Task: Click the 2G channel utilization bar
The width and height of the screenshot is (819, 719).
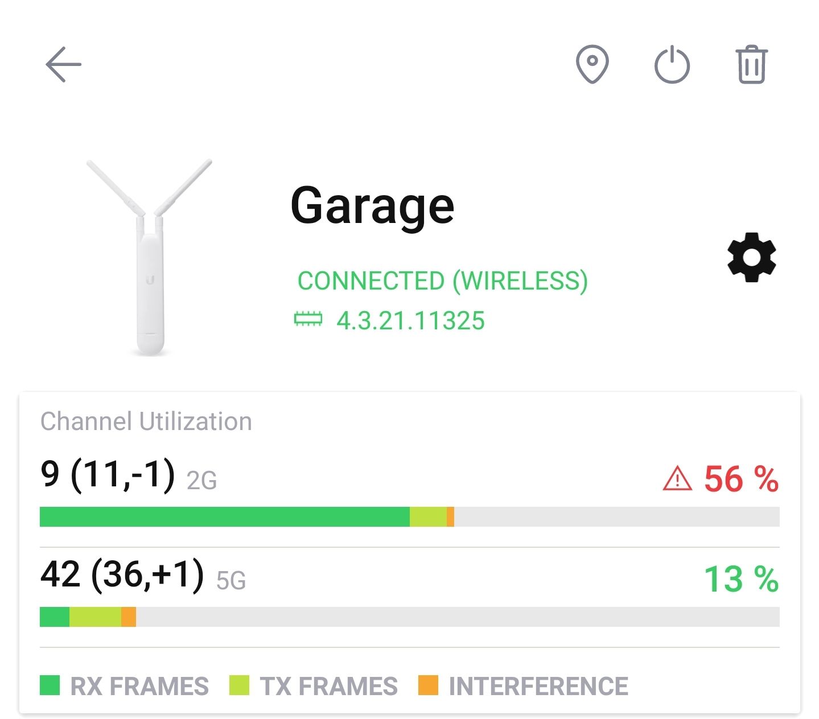Action: pos(409,516)
